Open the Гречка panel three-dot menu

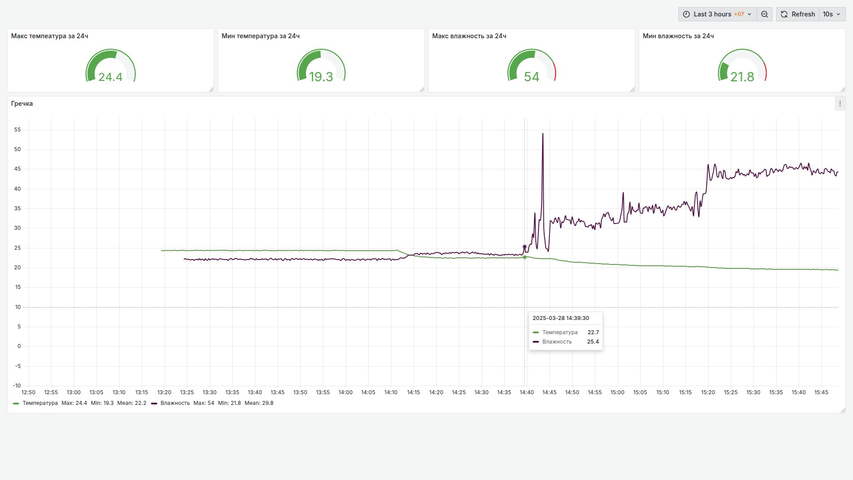click(x=840, y=104)
